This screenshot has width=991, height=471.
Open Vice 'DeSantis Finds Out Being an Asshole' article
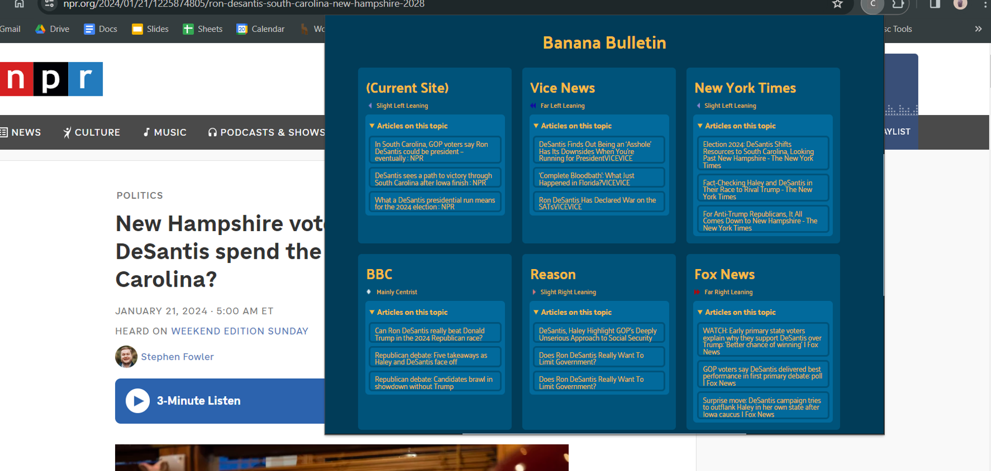[x=599, y=150]
